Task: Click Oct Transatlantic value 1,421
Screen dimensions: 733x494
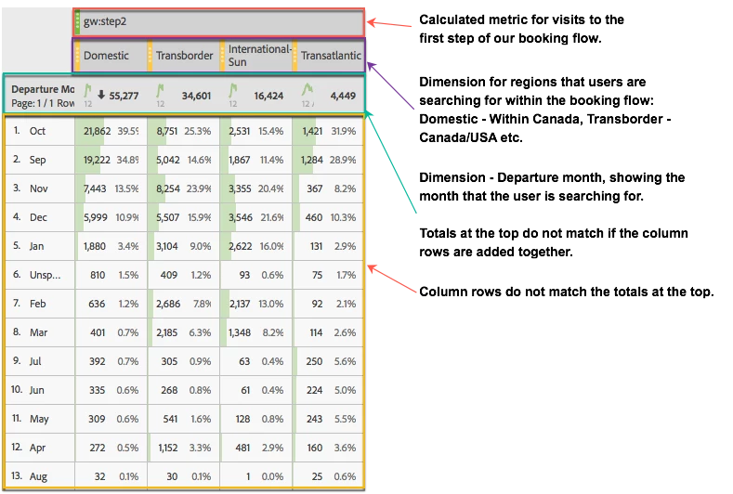Action: (312, 131)
